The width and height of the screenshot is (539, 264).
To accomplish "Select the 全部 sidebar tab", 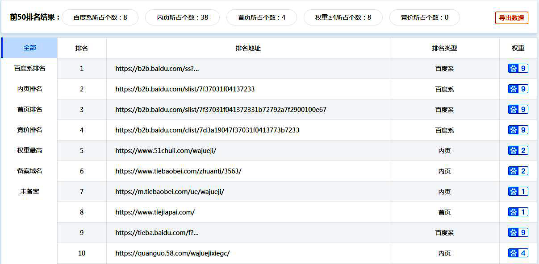I will pos(29,48).
